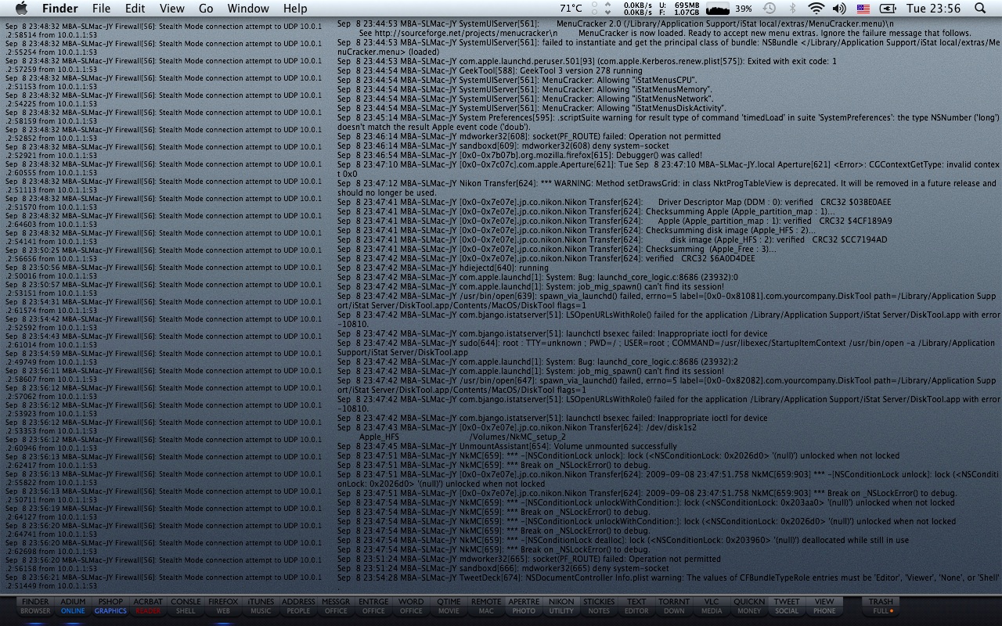Screen dimensions: 1002x626
Task: Launch ADDRESS People tile in dock
Action: coord(298,606)
